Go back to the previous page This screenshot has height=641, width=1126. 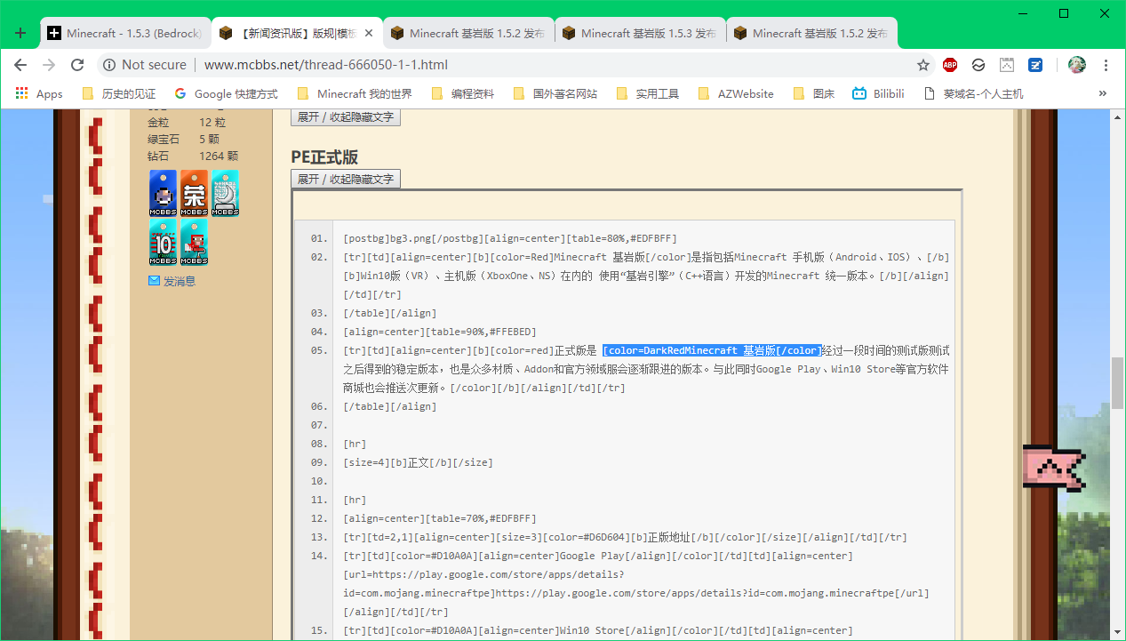coord(20,65)
